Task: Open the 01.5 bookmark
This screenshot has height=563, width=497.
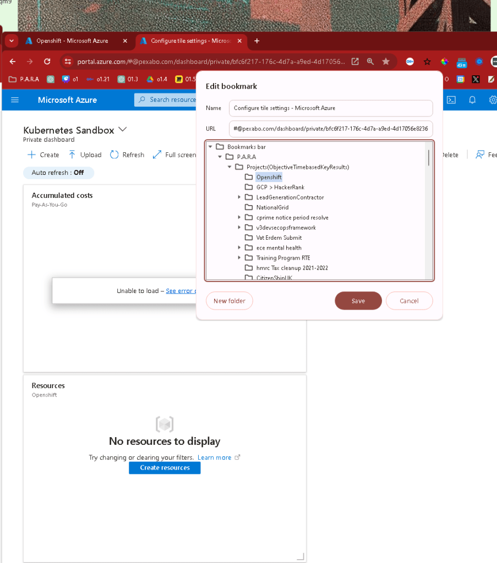Action: [185, 79]
